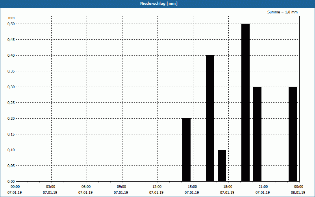Select the Summe = 1,8 mm total label
Screen dimensions: 315x197
point(282,12)
